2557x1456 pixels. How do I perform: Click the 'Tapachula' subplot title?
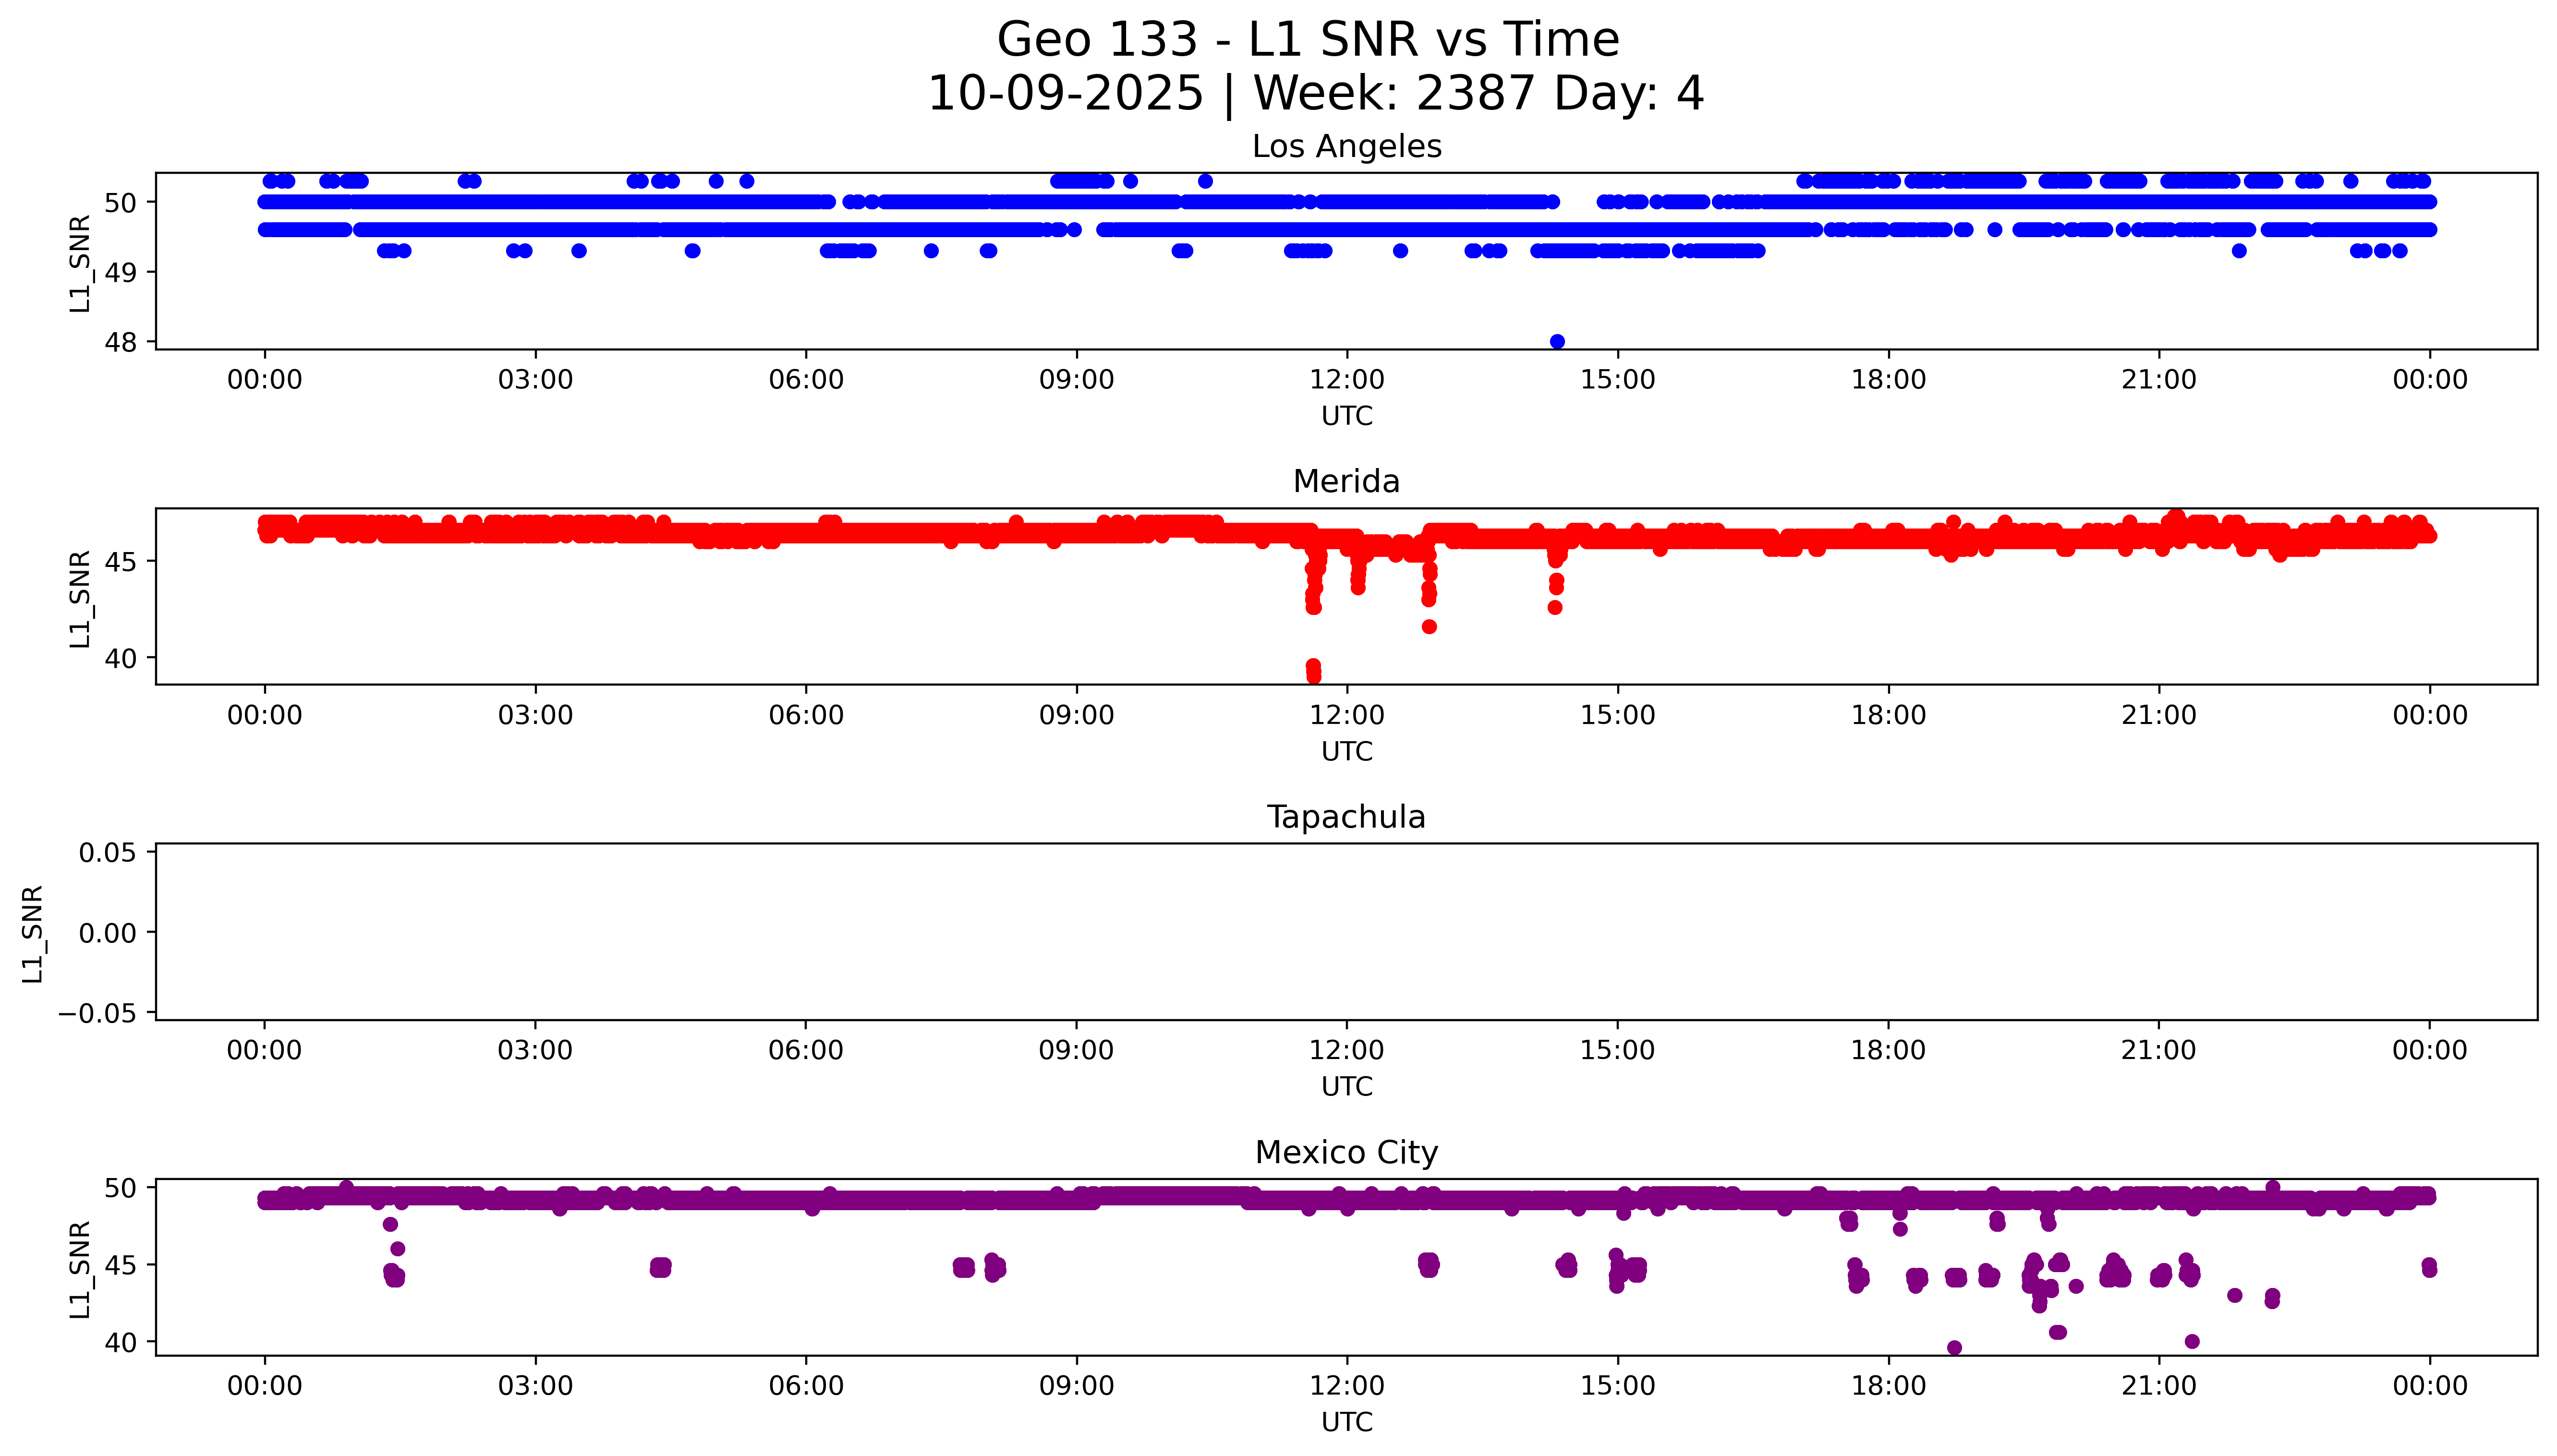pyautogui.click(x=1346, y=817)
